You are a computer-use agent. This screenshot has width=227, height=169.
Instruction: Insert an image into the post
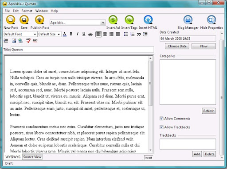pos(14,41)
